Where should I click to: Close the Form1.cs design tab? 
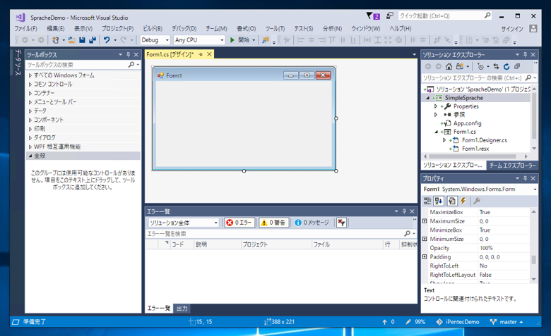(x=209, y=54)
